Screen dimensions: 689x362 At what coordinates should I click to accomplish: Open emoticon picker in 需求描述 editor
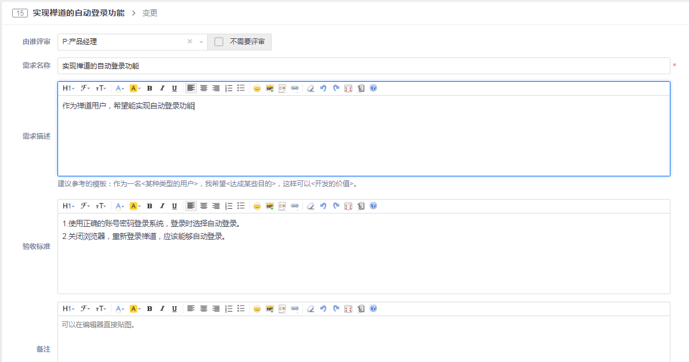257,88
